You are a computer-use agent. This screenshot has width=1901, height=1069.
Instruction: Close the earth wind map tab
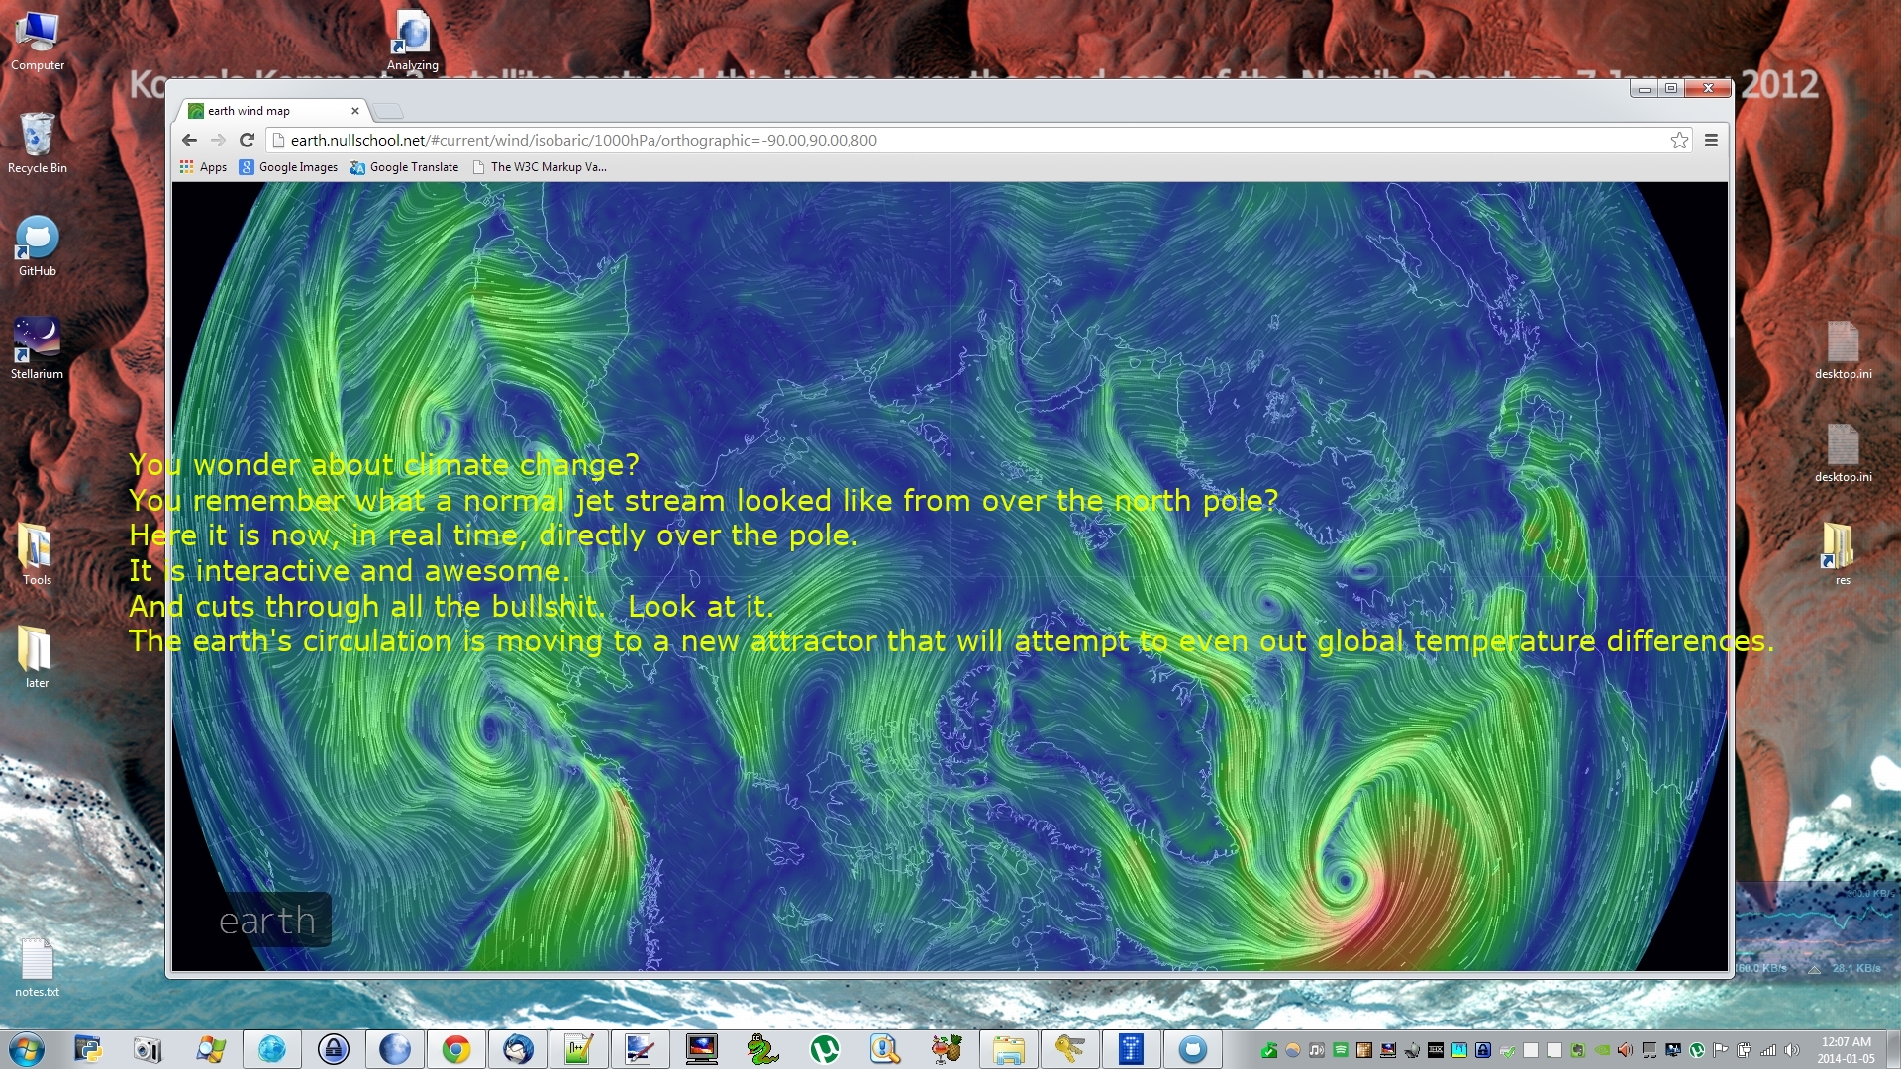355,111
